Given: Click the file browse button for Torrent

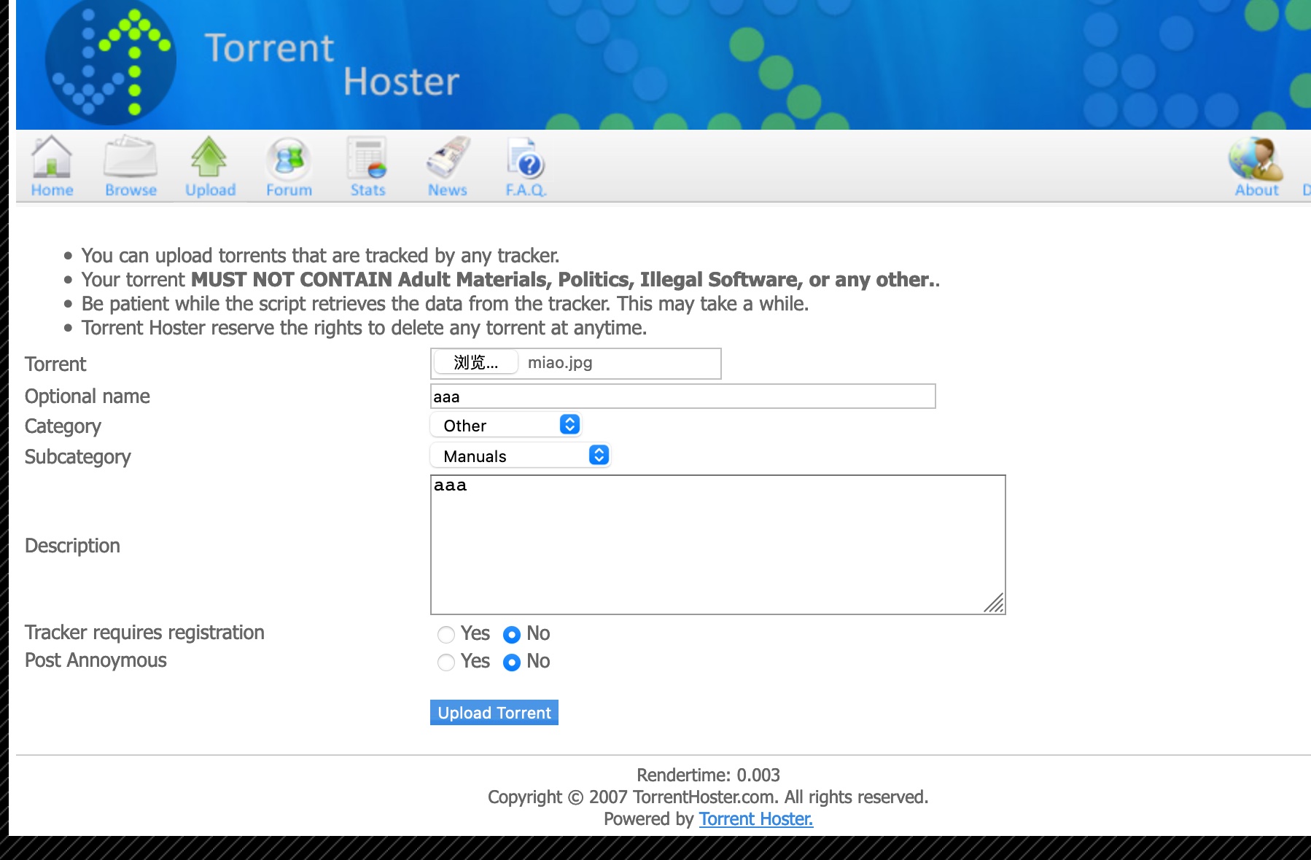Looking at the screenshot, I should 475,362.
